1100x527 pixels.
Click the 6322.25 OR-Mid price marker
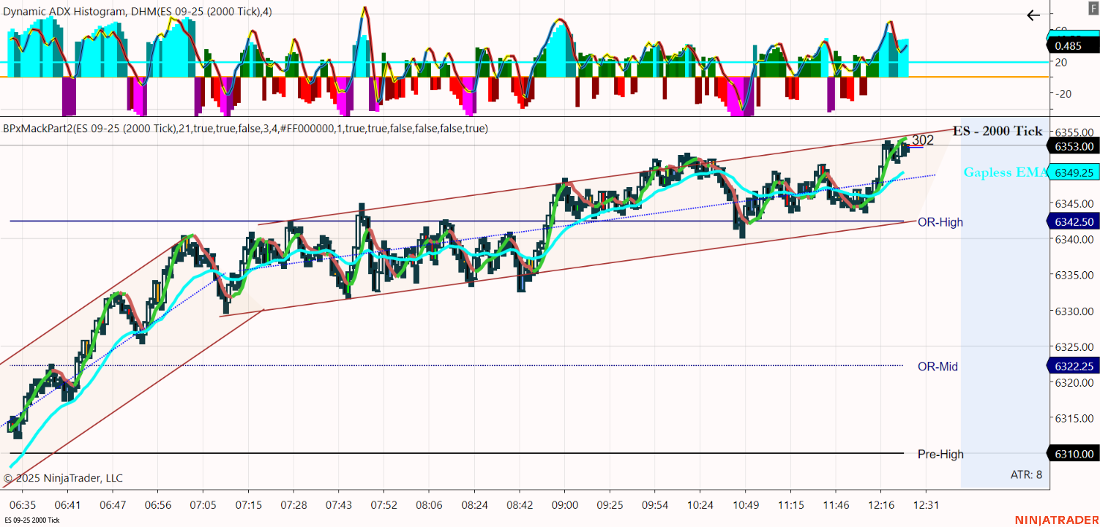(x=1074, y=366)
